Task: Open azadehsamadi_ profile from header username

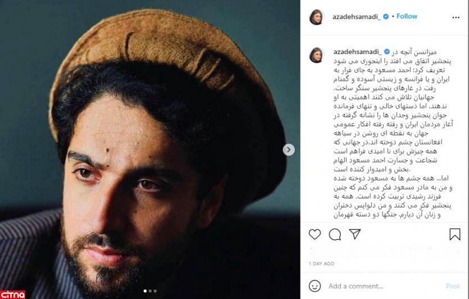Action: click(357, 17)
